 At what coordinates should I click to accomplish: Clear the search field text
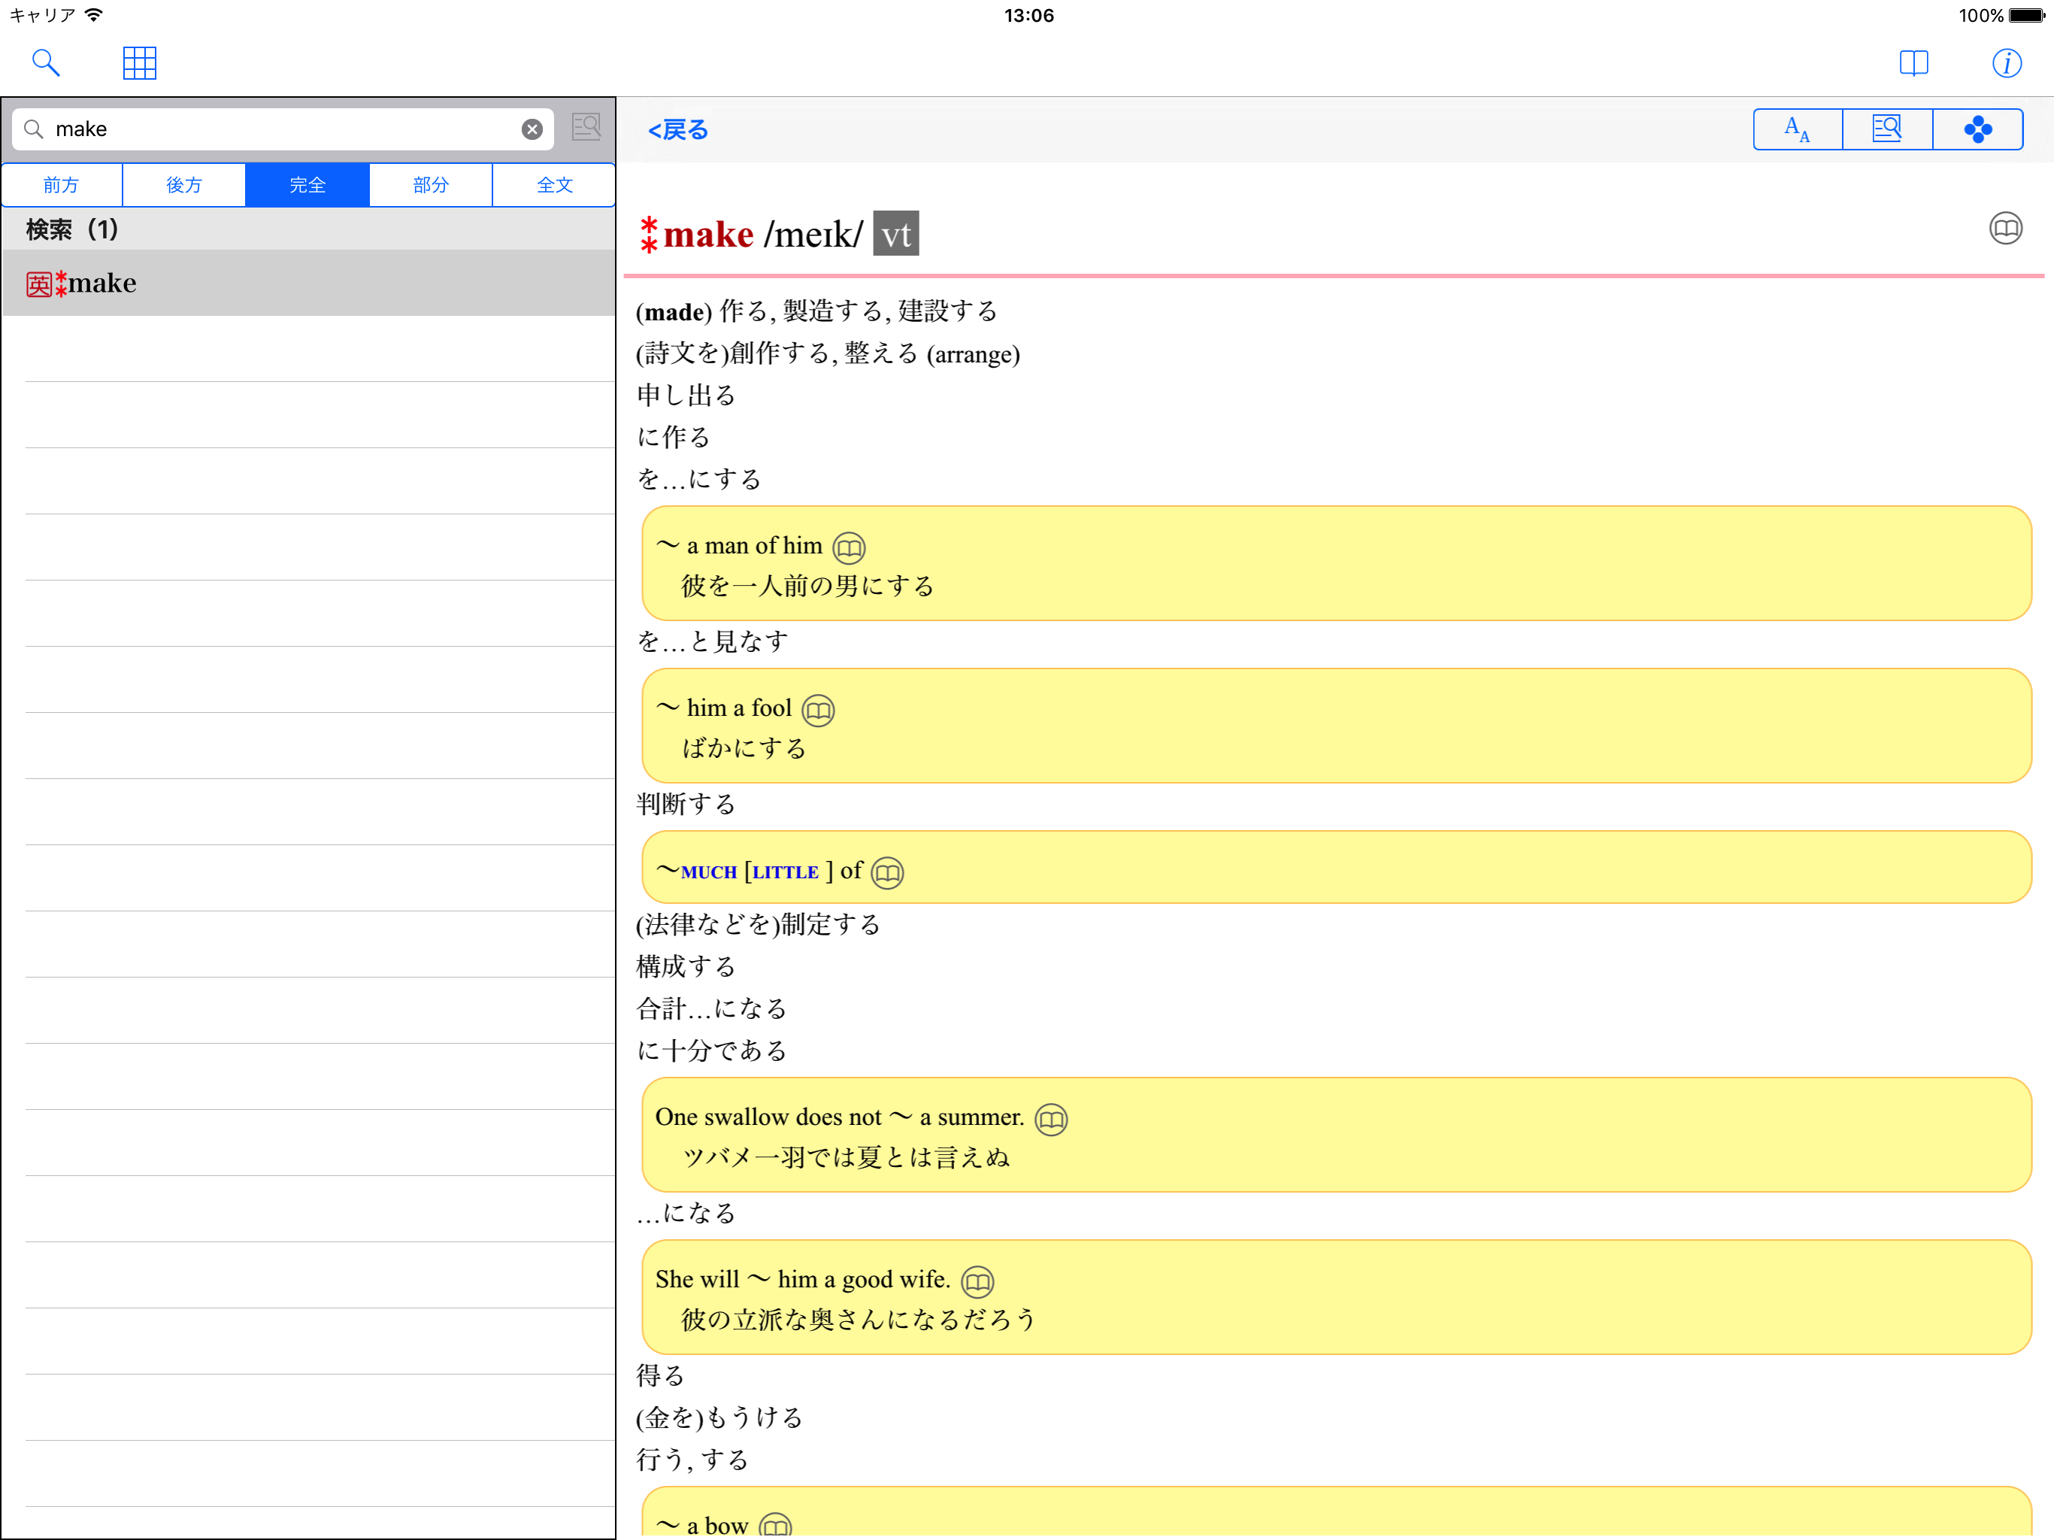coord(532,129)
